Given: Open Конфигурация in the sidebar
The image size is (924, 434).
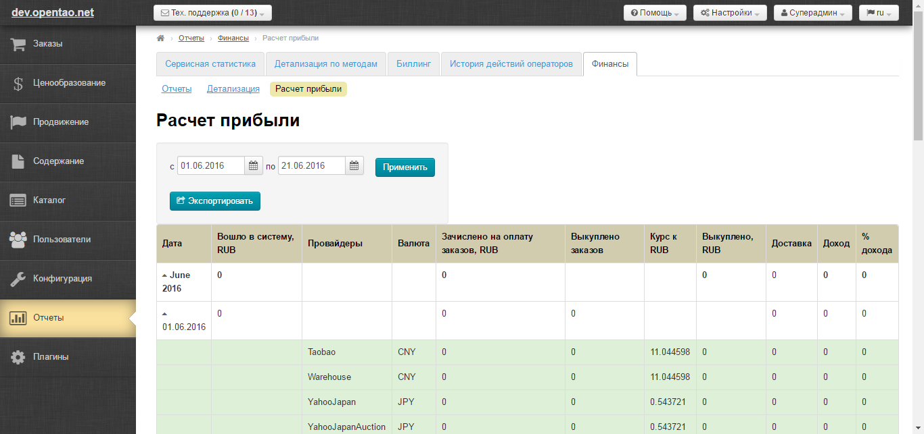Looking at the screenshot, I should [x=68, y=279].
